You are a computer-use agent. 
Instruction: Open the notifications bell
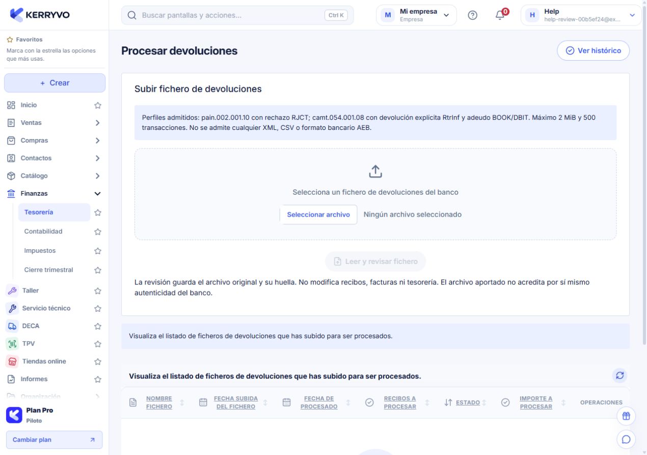[x=500, y=15]
